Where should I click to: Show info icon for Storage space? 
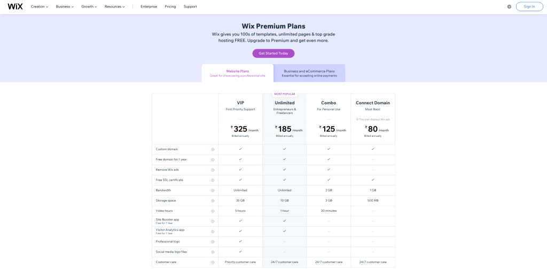[213, 201]
